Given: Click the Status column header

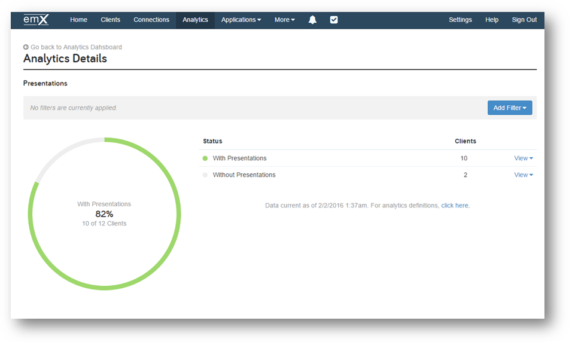Looking at the screenshot, I should pyautogui.click(x=212, y=141).
